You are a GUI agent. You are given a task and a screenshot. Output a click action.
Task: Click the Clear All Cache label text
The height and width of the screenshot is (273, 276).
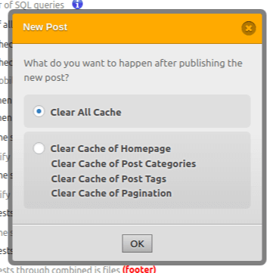(x=85, y=113)
